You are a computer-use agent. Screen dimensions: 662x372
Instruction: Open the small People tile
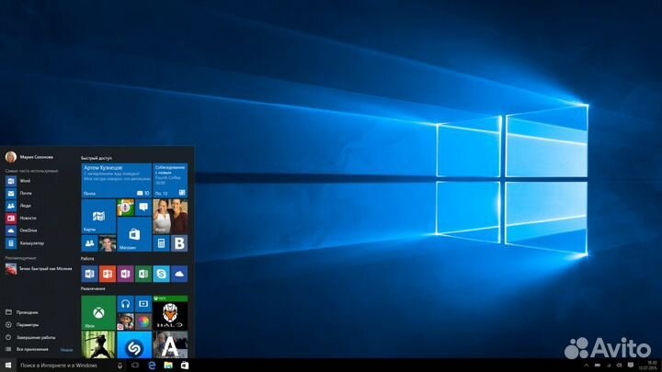coord(89,243)
